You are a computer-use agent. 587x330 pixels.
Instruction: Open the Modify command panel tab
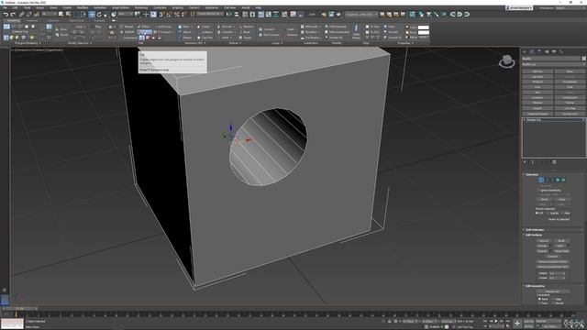(x=532, y=52)
